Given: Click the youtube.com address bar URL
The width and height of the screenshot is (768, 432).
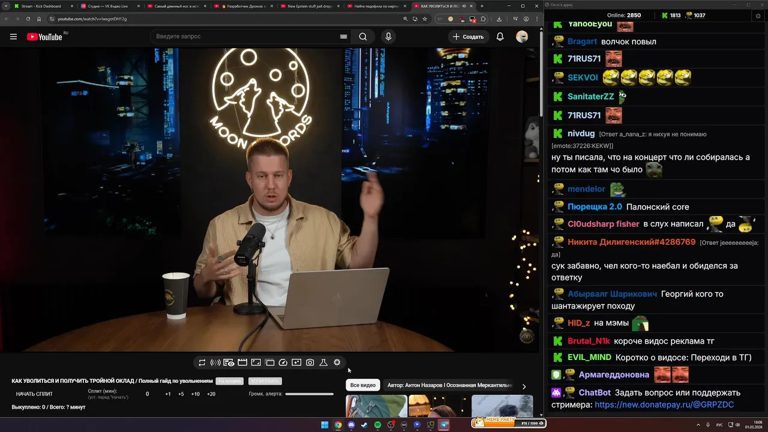Looking at the screenshot, I should [92, 19].
